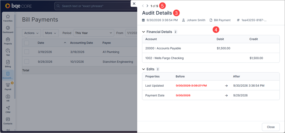The width and height of the screenshot is (285, 133).
Task: Click the $1,500.00 debit amount
Action: point(224,48)
